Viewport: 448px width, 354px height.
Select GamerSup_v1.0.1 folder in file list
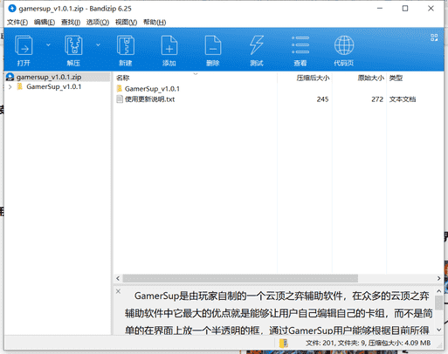click(152, 89)
